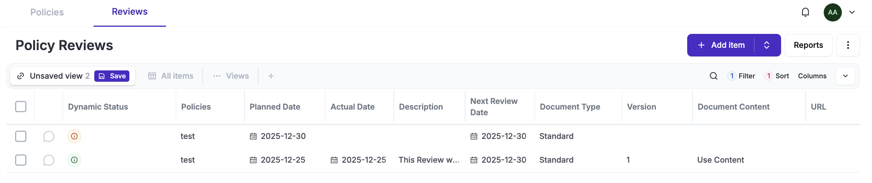Open the Reports button
Screen dimensions: 872x183
(x=808, y=45)
